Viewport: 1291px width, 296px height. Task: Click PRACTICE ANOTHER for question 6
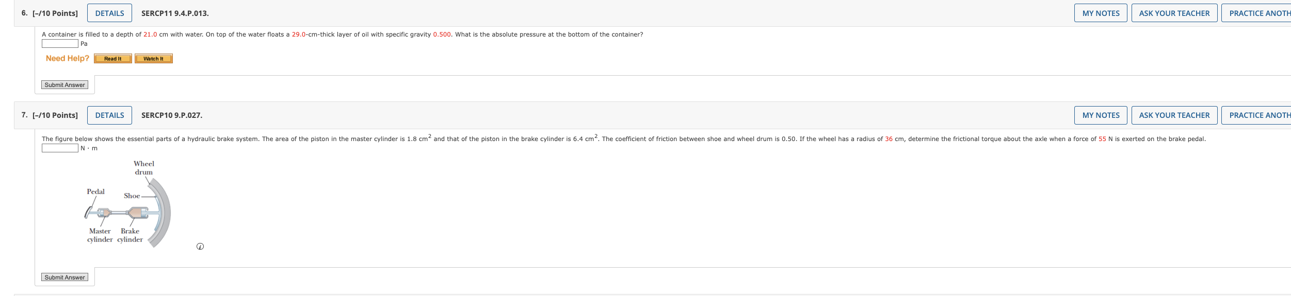(x=1256, y=13)
